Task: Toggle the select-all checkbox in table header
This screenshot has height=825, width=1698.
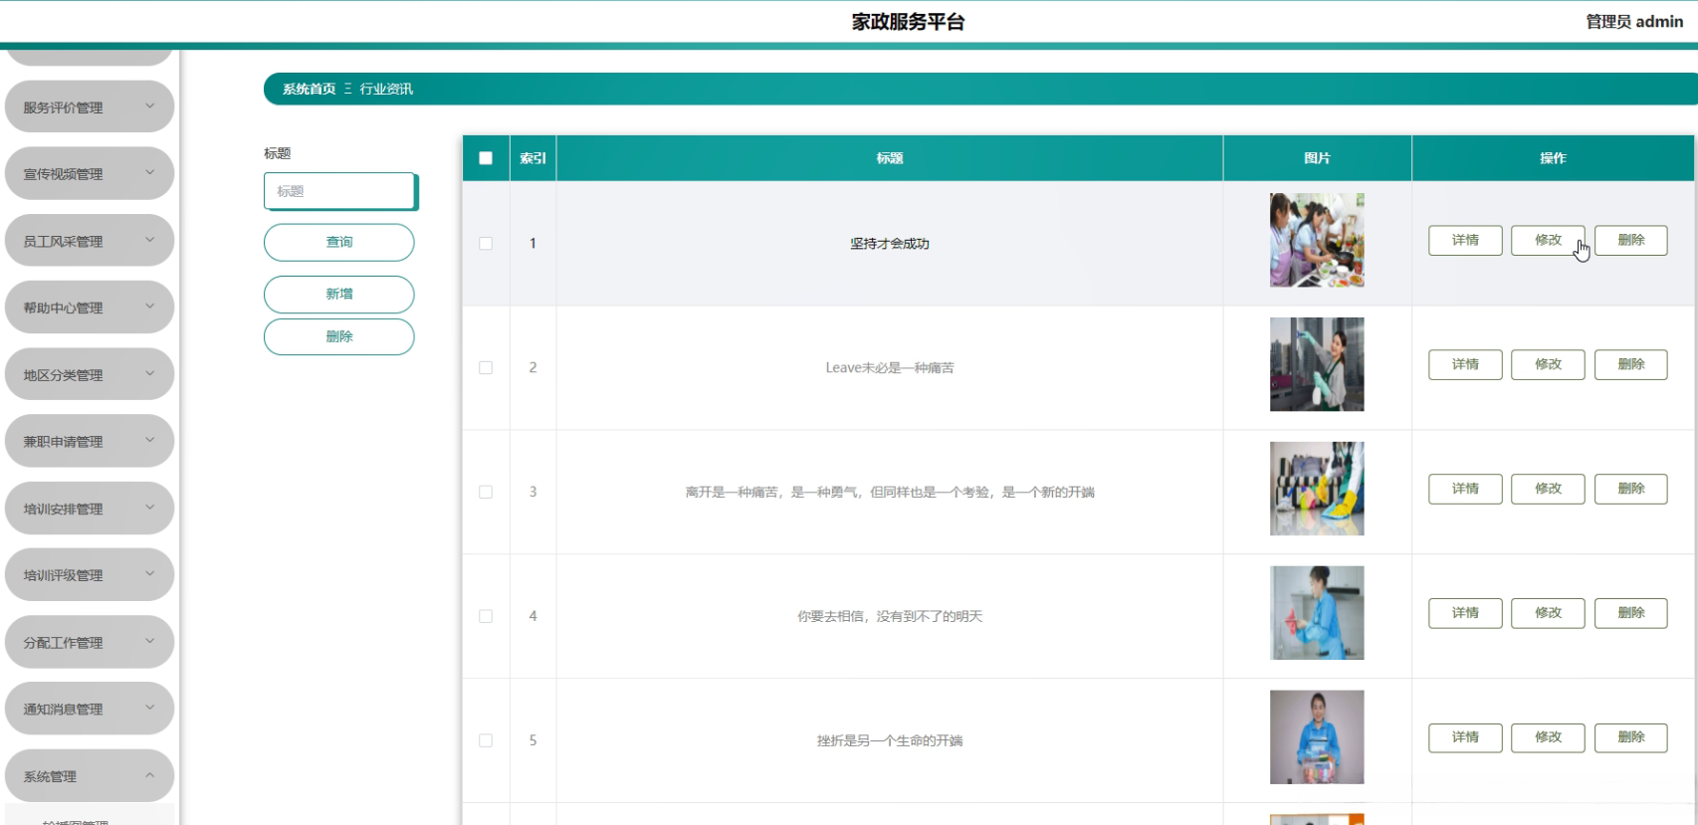Action: [x=486, y=158]
